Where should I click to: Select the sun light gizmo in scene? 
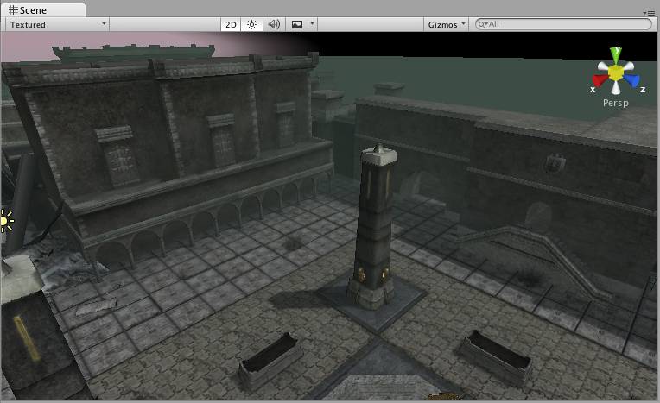(x=6, y=221)
